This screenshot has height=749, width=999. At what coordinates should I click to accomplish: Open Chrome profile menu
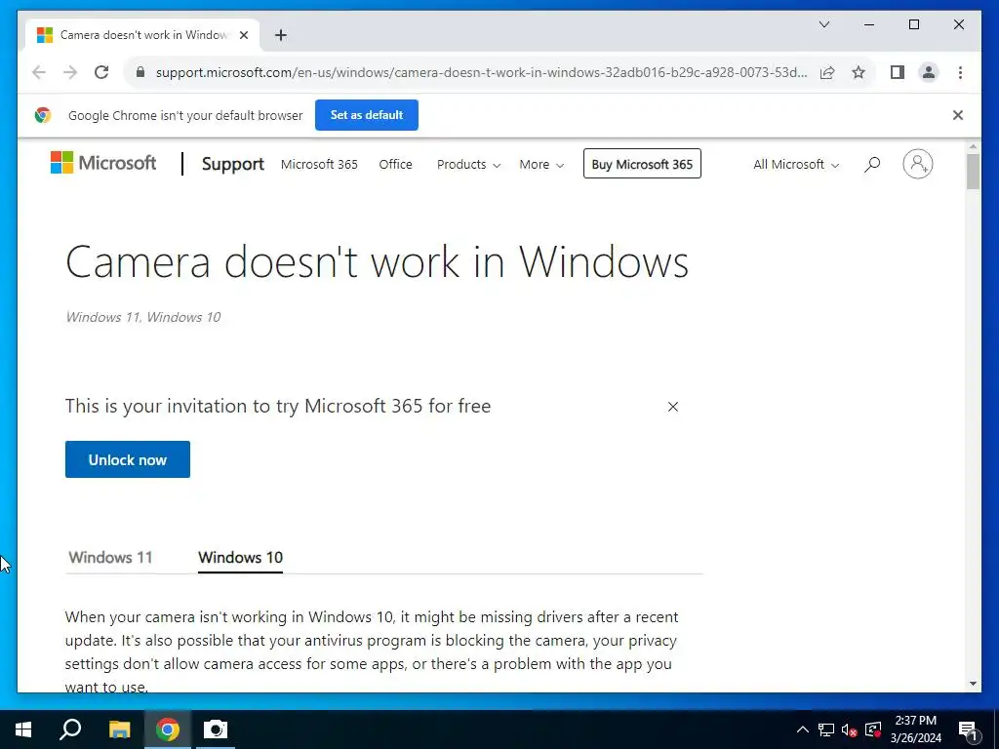point(929,72)
